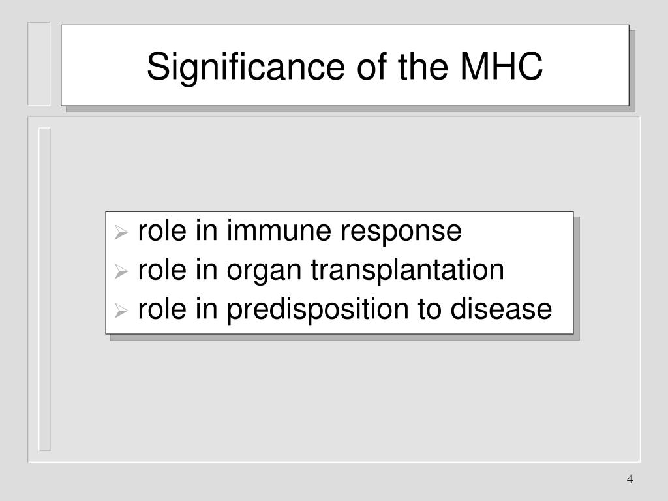Click empty gray area below the bullet box
Viewport: 668px width, 501px height.
point(341,401)
